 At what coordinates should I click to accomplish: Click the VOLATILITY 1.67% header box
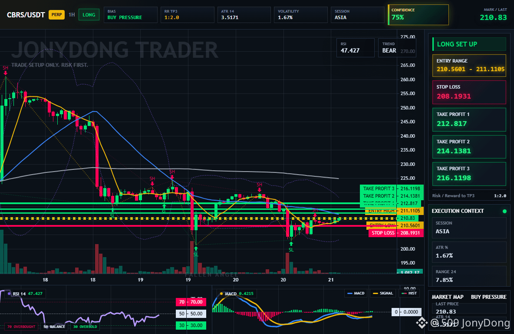(x=300, y=15)
